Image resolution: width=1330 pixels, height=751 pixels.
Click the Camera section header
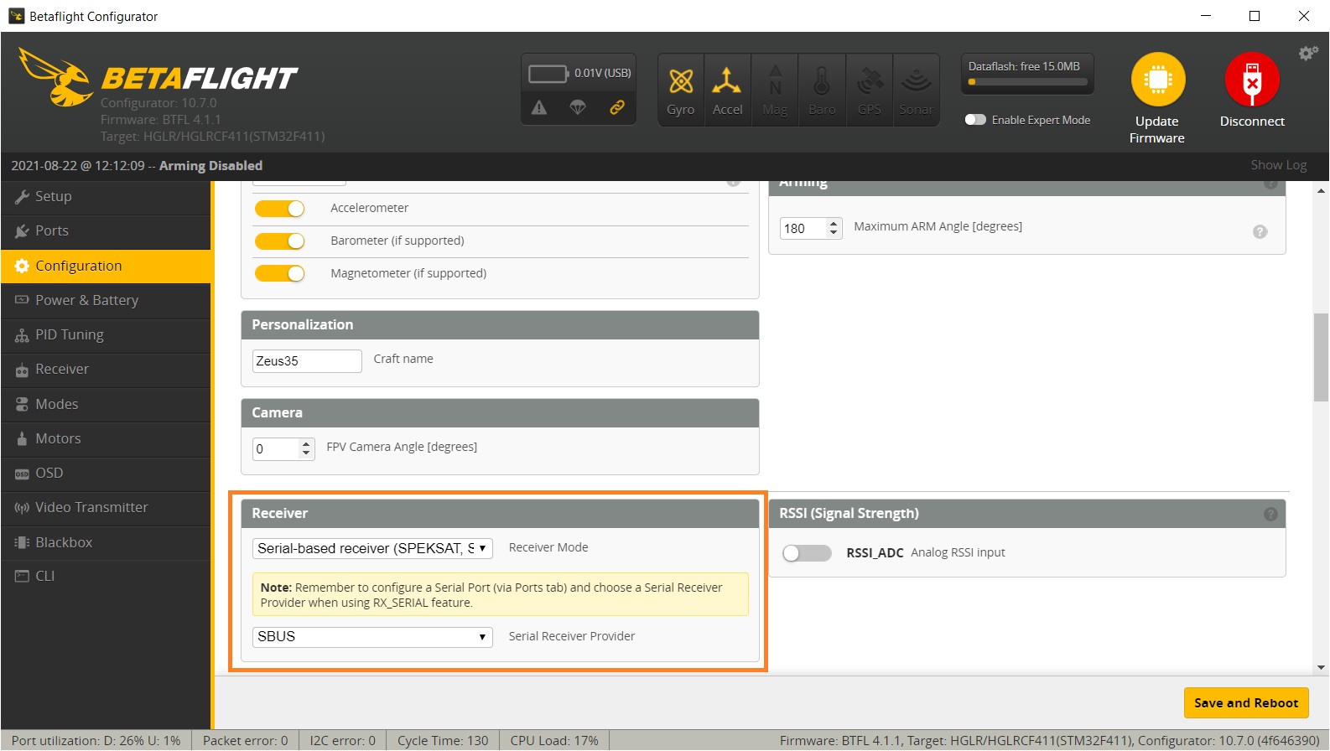pos(500,413)
